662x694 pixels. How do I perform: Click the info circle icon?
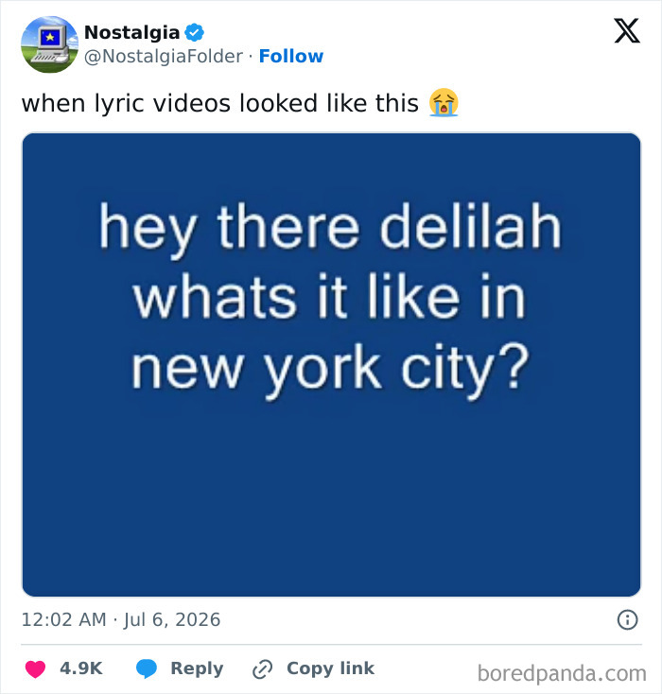pos(627,619)
